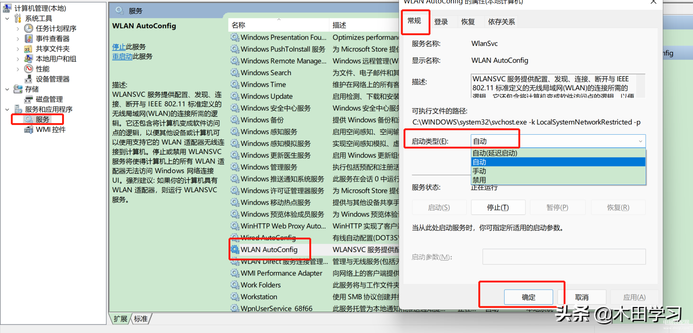Click the 共享文件夹 icon
693x333 pixels.
(x=28, y=49)
